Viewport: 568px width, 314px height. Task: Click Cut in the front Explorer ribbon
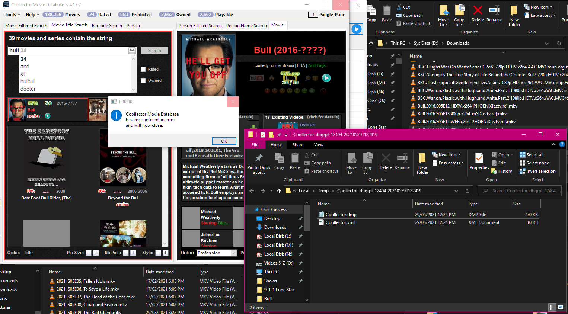tap(312, 155)
